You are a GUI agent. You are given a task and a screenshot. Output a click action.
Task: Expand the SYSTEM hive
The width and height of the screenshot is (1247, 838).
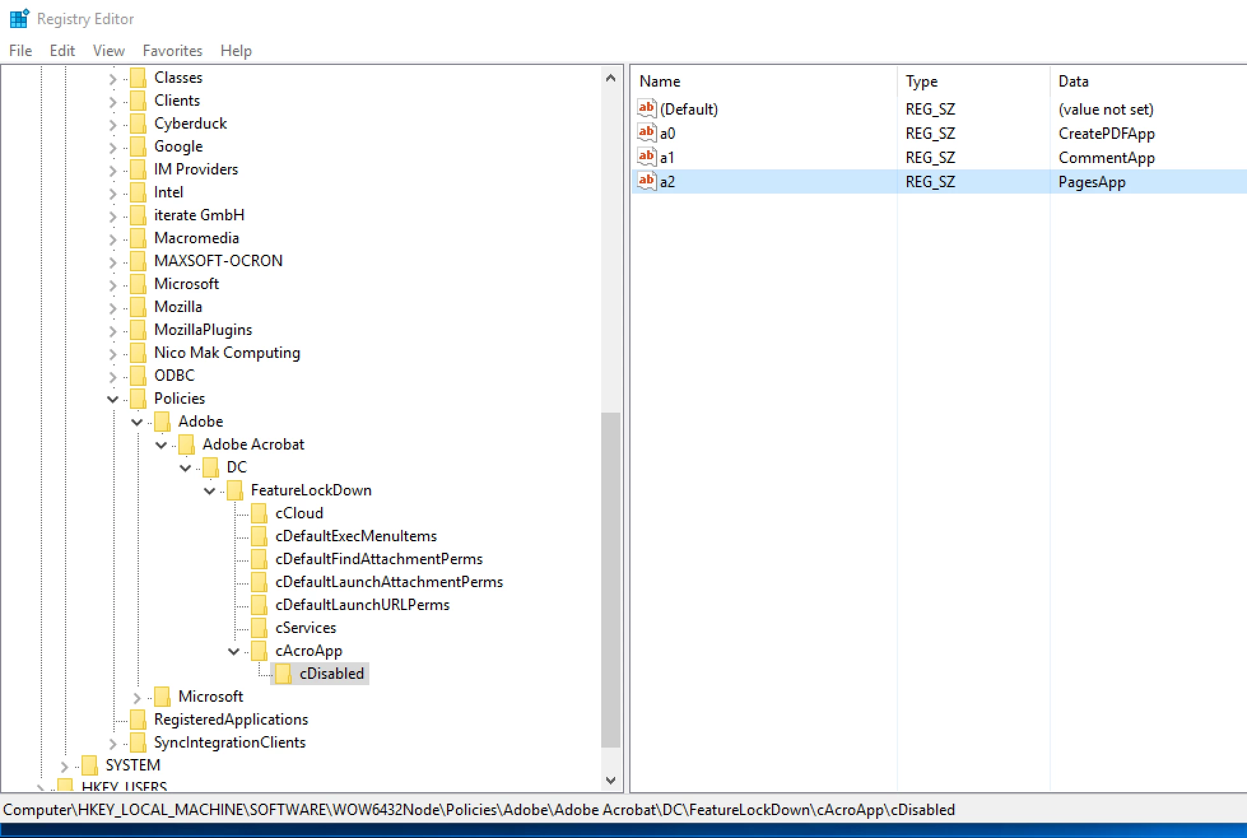[x=64, y=766]
